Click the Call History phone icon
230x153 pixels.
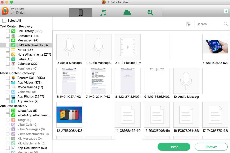coord(13,31)
